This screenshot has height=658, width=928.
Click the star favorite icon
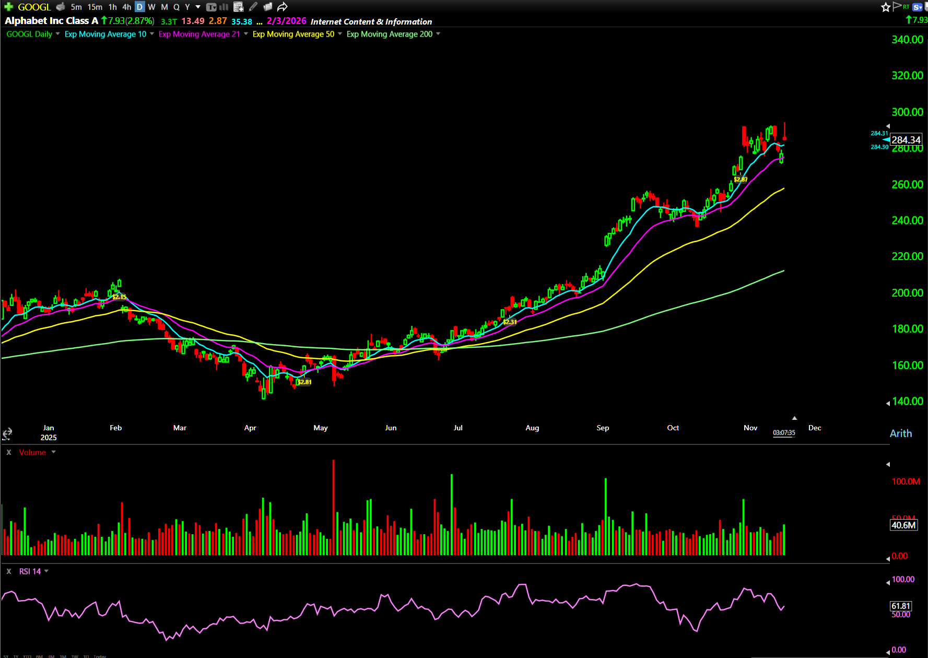click(885, 7)
